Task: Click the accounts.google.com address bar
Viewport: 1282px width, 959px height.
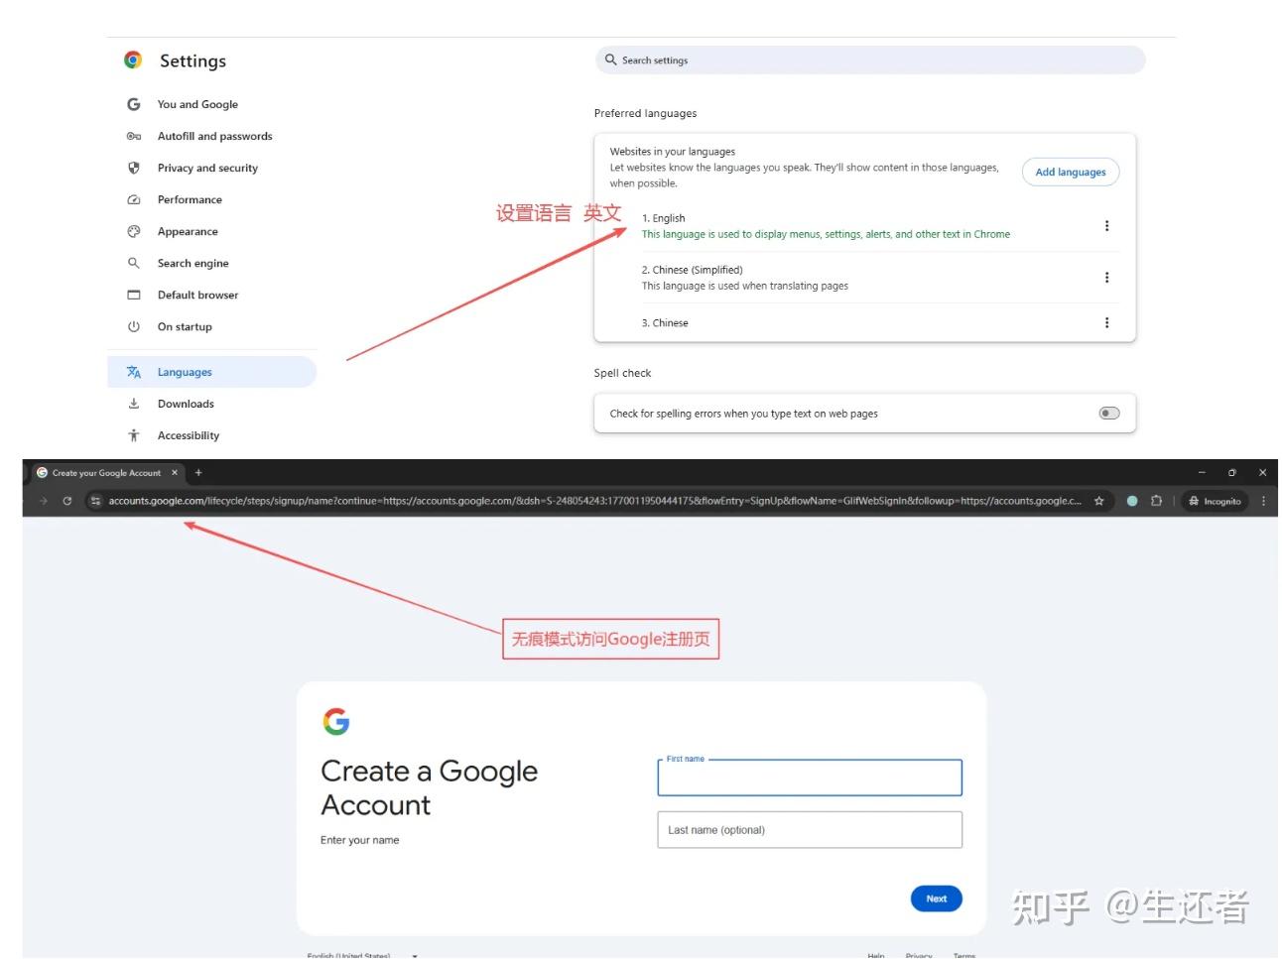Action: coord(595,501)
